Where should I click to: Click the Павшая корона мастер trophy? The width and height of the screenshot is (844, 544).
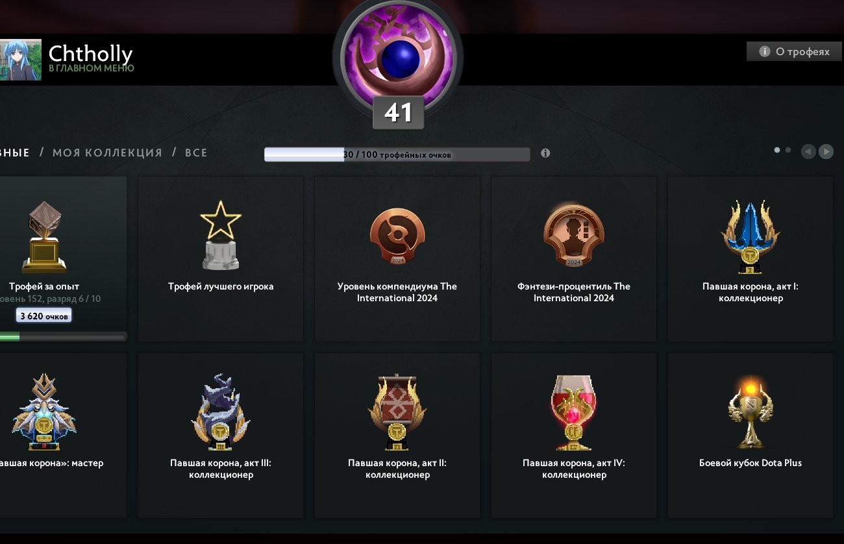coord(44,412)
